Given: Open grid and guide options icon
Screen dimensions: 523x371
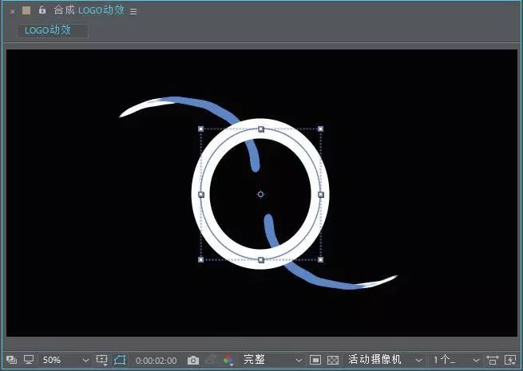Looking at the screenshot, I should coord(101,360).
